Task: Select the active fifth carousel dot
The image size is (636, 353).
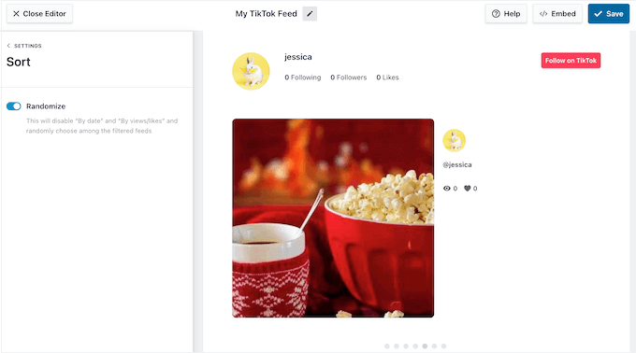Action: (x=425, y=346)
